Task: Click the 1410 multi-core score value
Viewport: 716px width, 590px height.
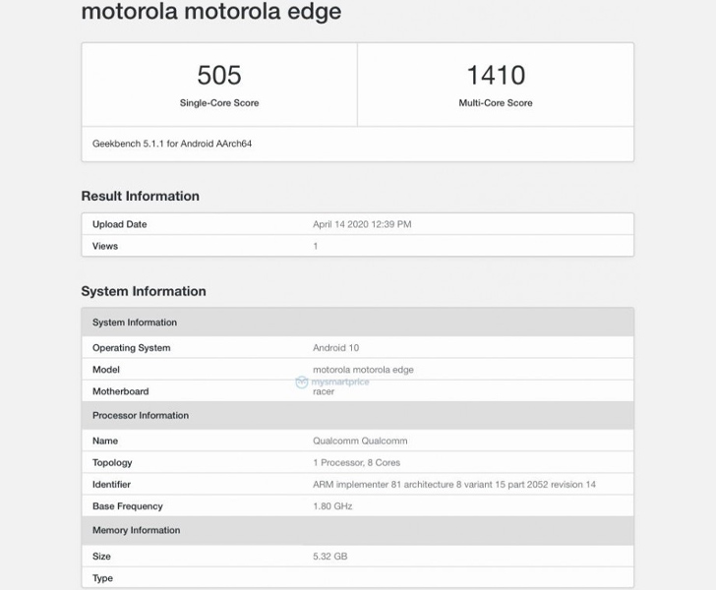Action: (x=496, y=76)
